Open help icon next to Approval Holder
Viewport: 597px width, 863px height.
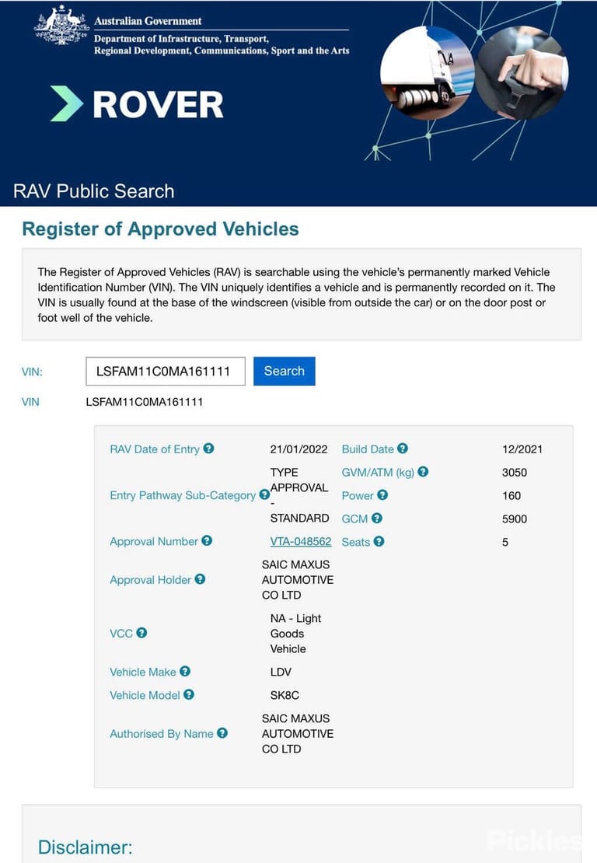coord(201,579)
